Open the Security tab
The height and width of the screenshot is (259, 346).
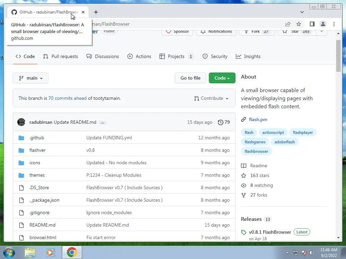click(215, 56)
